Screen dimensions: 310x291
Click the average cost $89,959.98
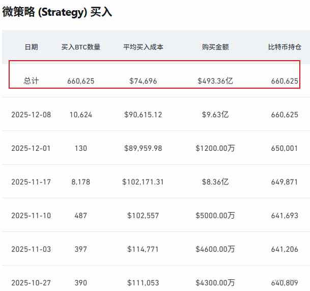[x=143, y=148]
